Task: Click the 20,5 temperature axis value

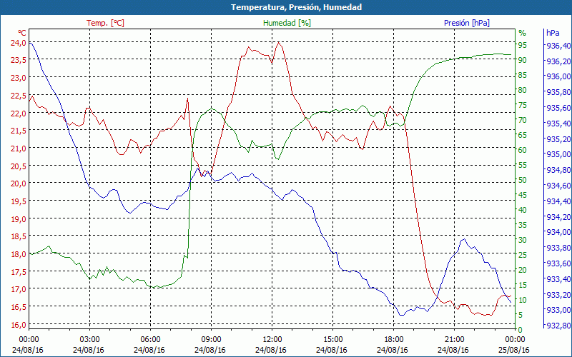Action: tap(19, 166)
